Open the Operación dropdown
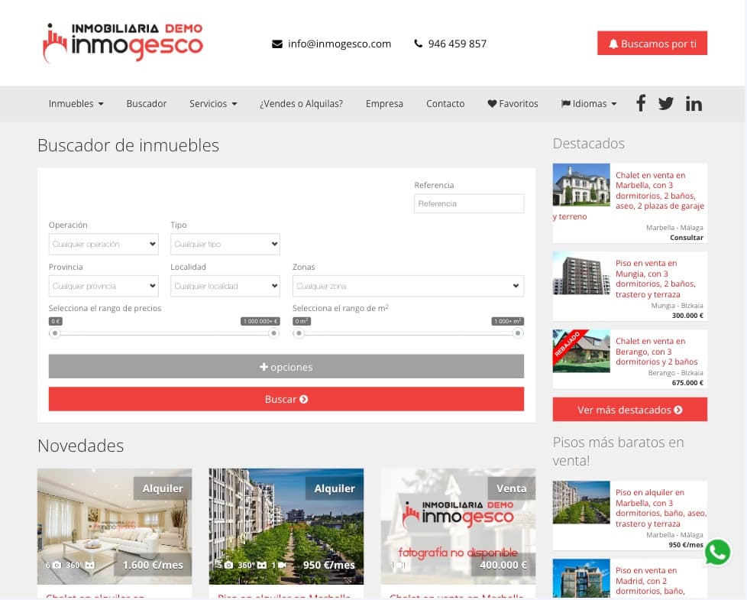The image size is (747, 600). (103, 244)
